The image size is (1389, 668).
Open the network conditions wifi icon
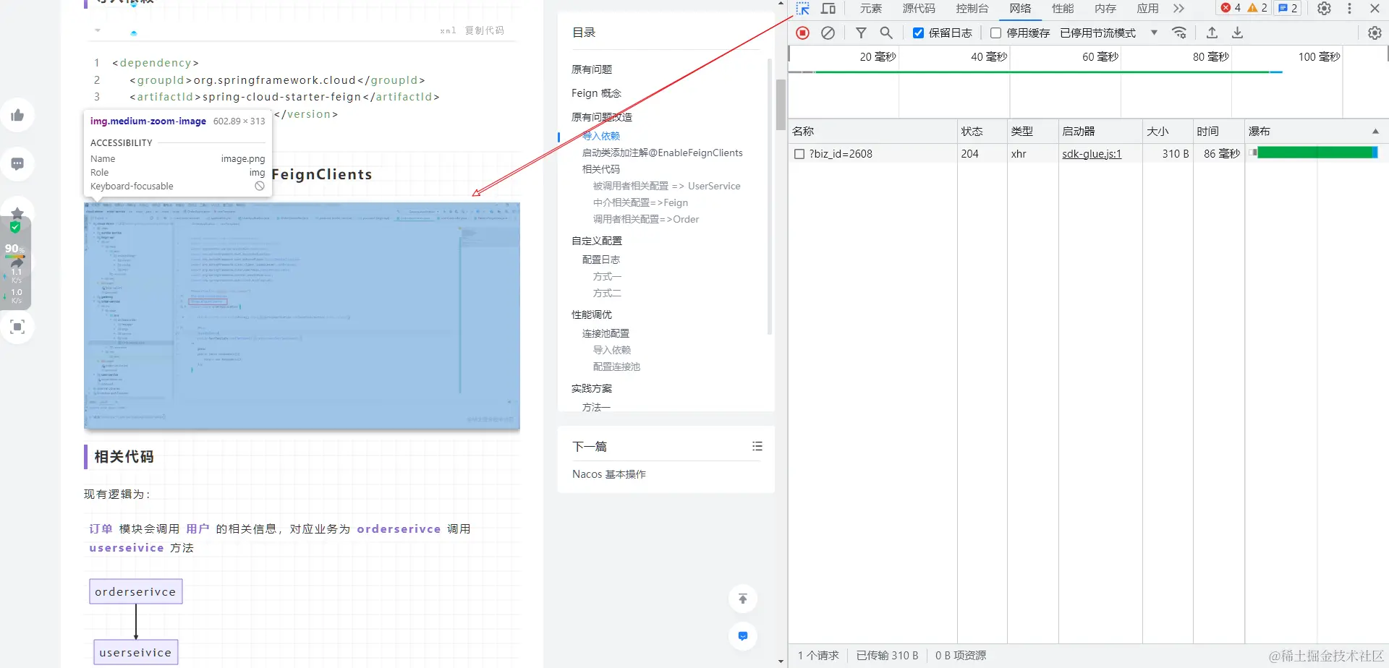pyautogui.click(x=1179, y=33)
